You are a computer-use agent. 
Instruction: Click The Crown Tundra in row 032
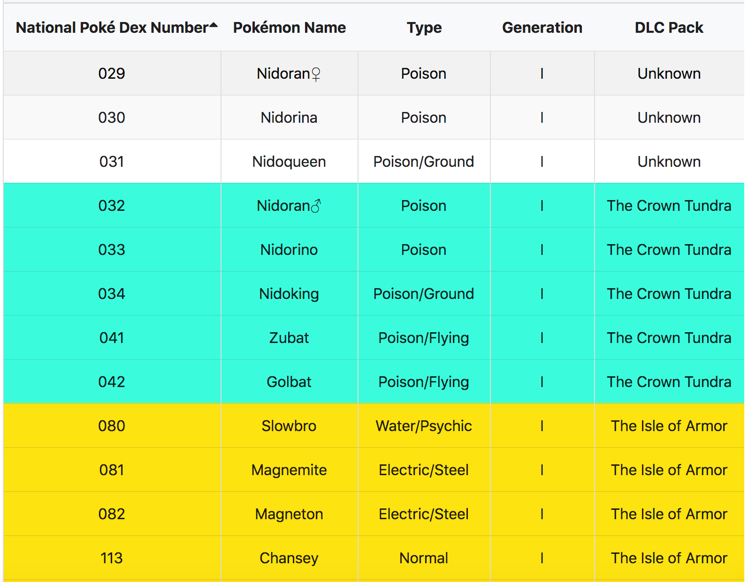coord(669,206)
